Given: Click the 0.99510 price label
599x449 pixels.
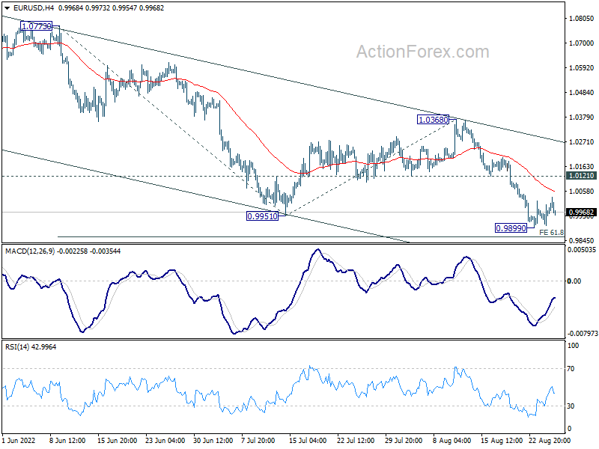Looking at the screenshot, I should click(x=263, y=216).
